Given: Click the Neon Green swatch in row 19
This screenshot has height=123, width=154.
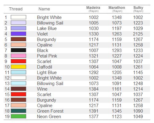Looking at the screenshot, I should click(x=18, y=116).
